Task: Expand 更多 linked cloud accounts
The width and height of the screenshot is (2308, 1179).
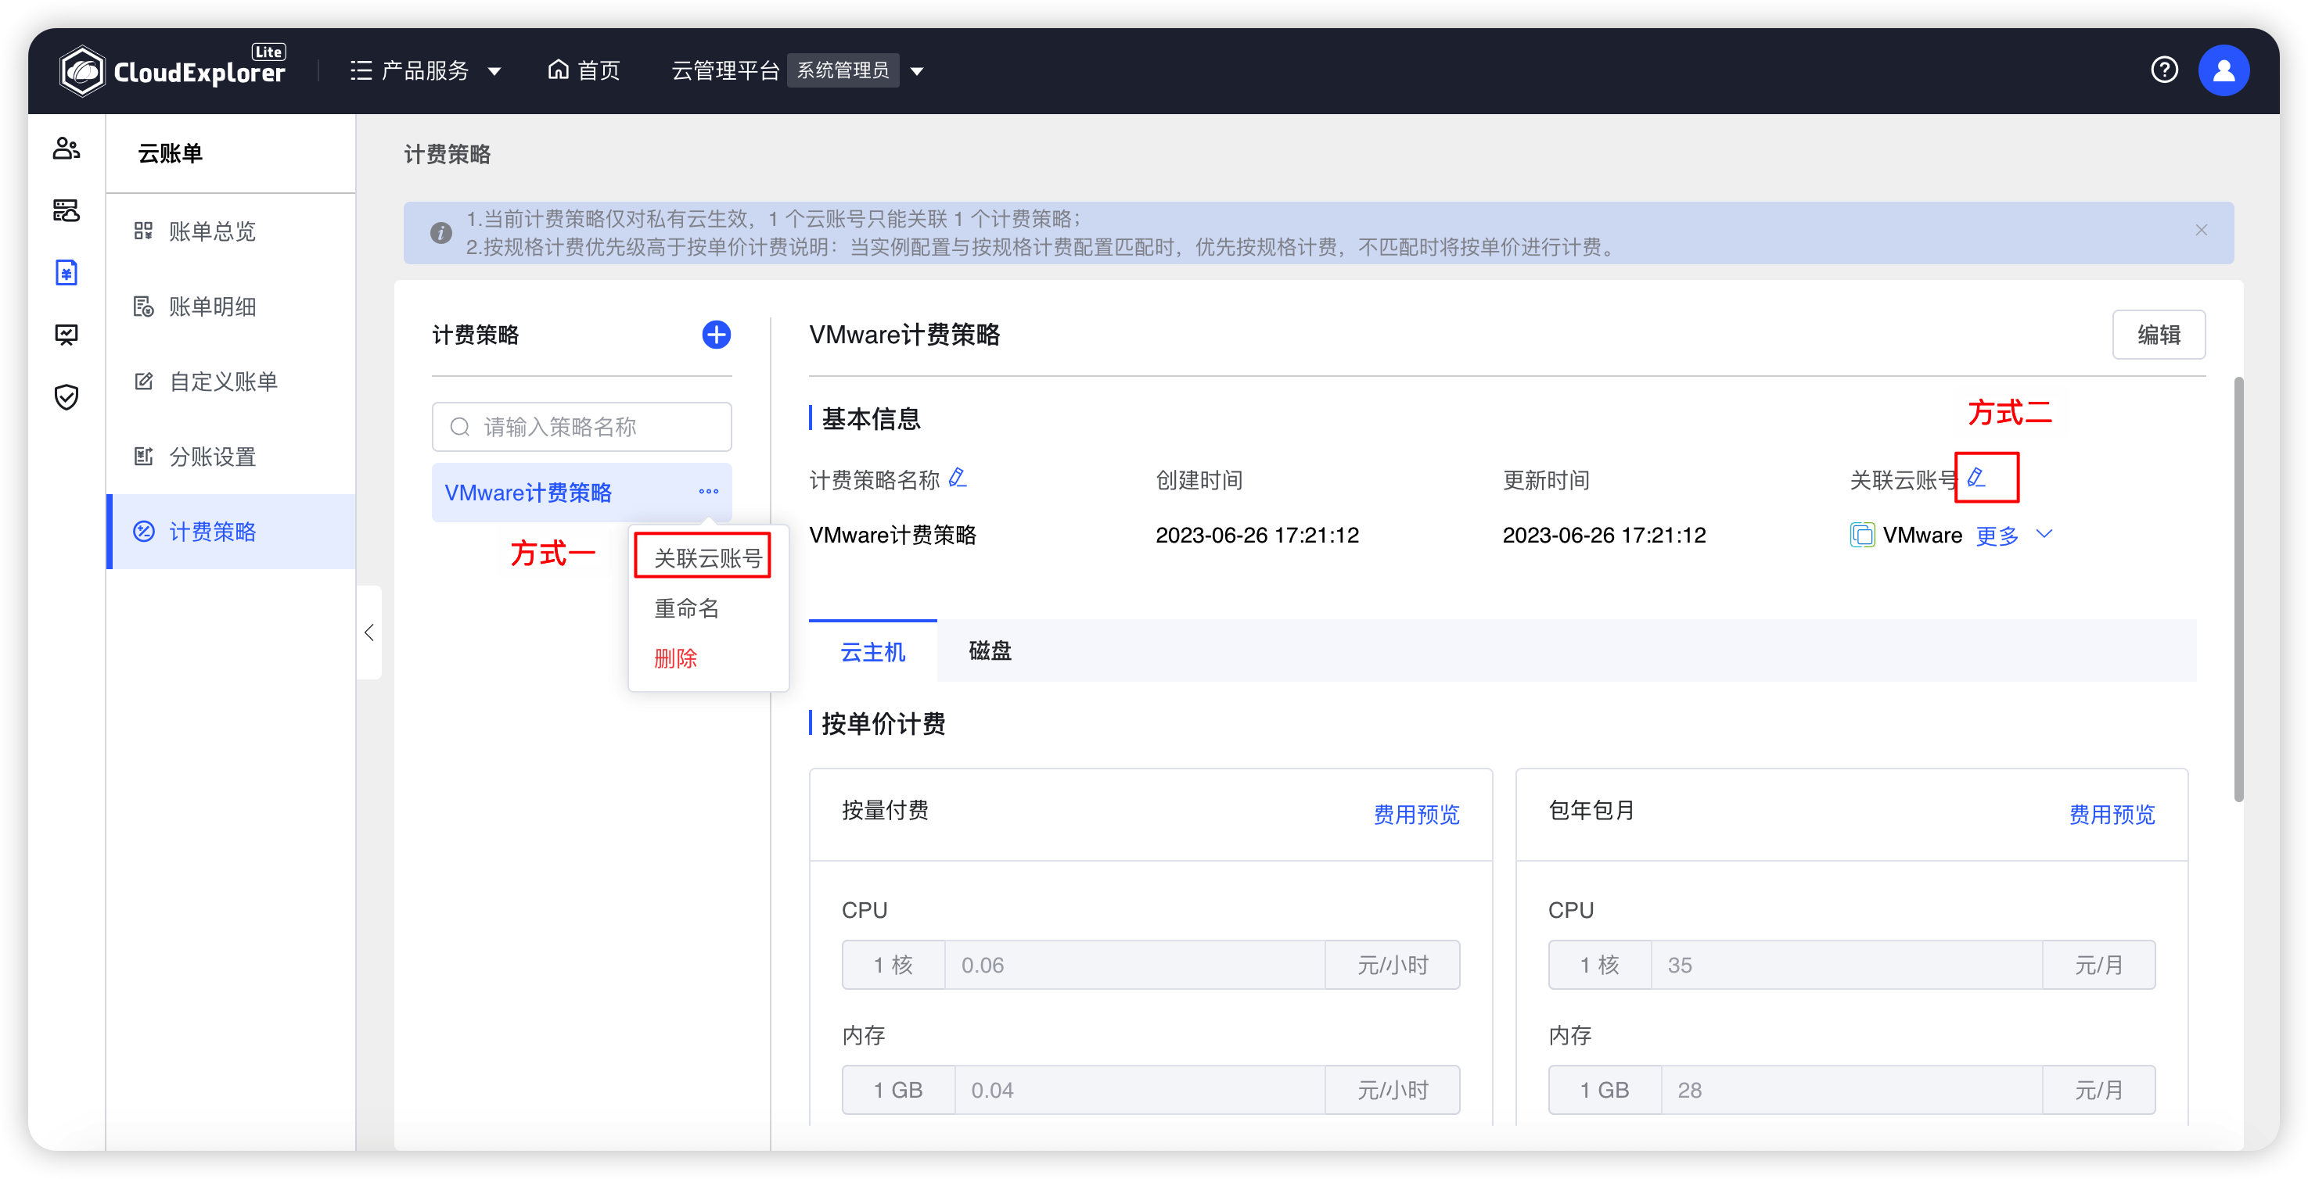Action: click(2013, 535)
